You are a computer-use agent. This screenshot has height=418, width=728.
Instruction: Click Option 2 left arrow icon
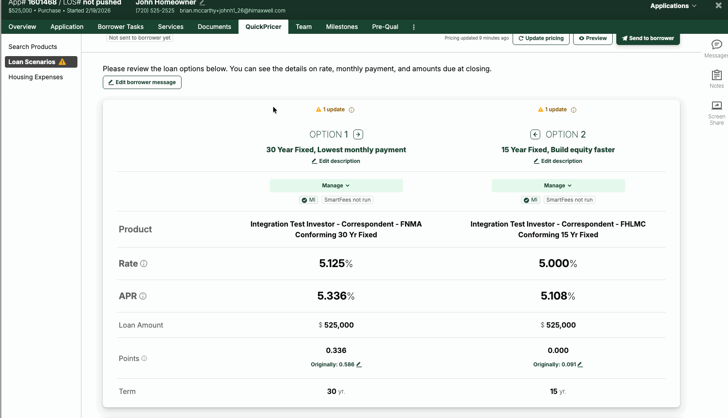(535, 134)
